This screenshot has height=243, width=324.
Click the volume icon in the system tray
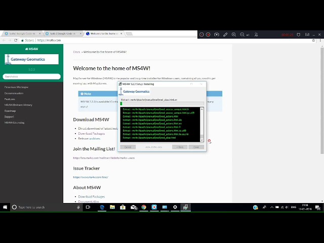287,207
